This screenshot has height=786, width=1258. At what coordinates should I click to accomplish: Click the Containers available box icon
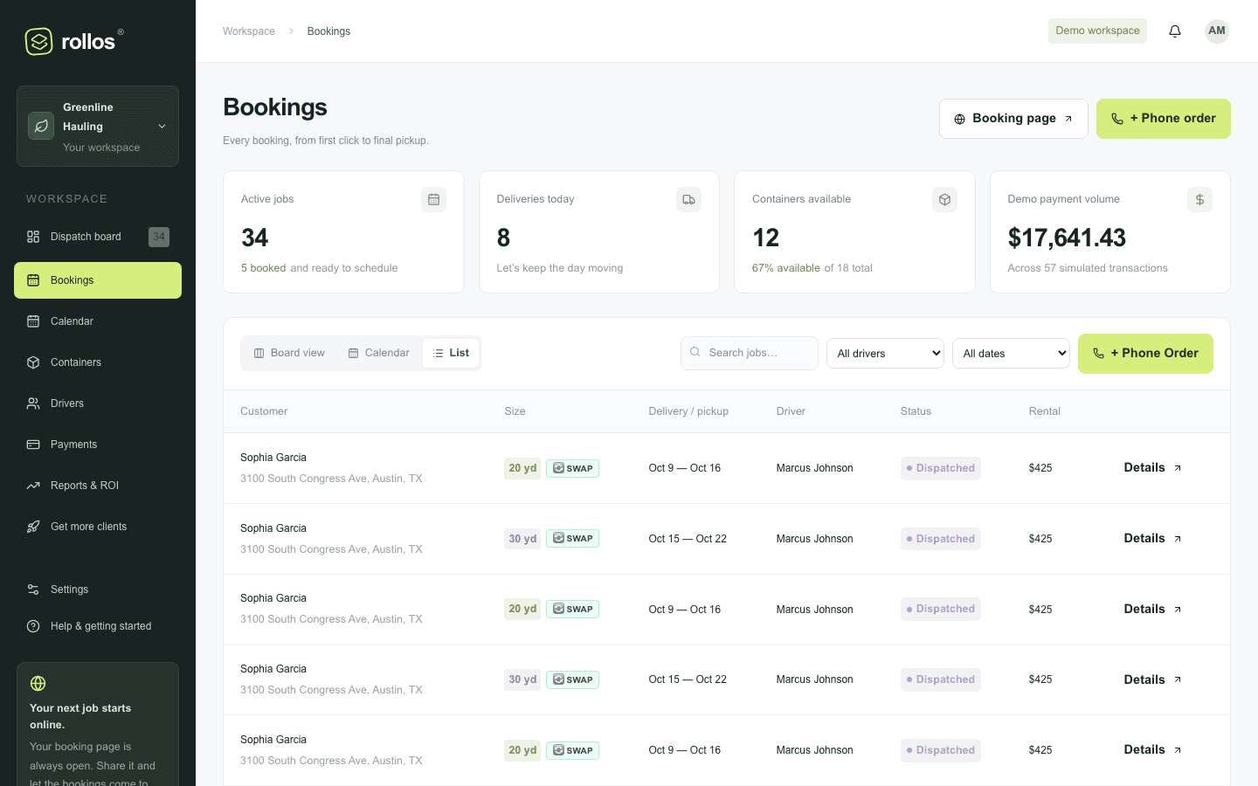(944, 199)
